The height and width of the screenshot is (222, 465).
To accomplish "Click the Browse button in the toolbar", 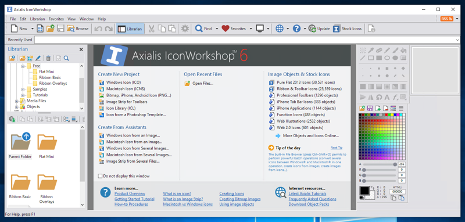I will click(x=78, y=28).
